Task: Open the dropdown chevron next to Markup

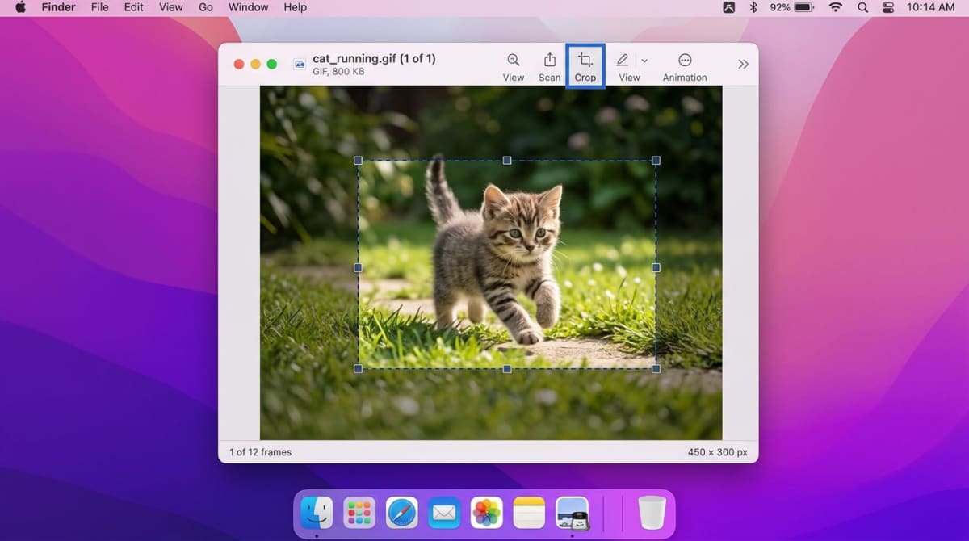Action: [644, 60]
